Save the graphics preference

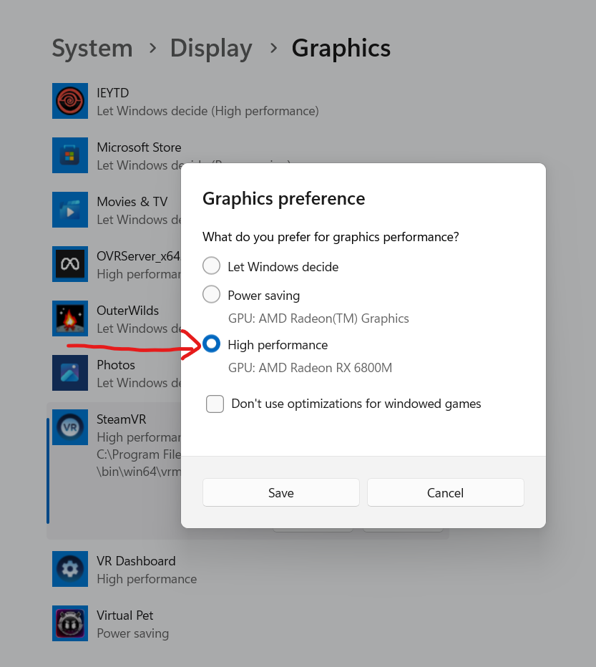(280, 492)
